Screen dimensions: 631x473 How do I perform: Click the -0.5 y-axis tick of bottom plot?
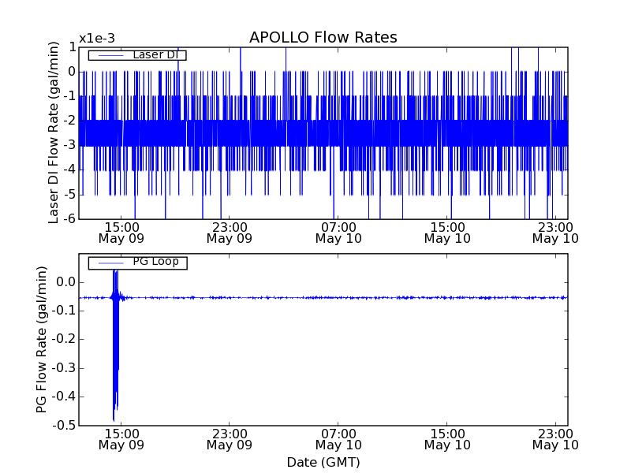tap(63, 426)
